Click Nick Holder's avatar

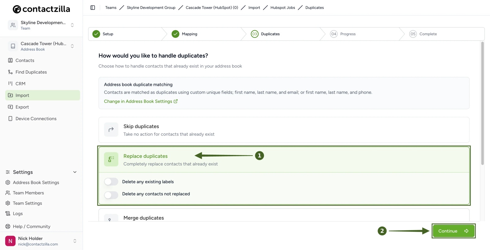click(x=10, y=241)
